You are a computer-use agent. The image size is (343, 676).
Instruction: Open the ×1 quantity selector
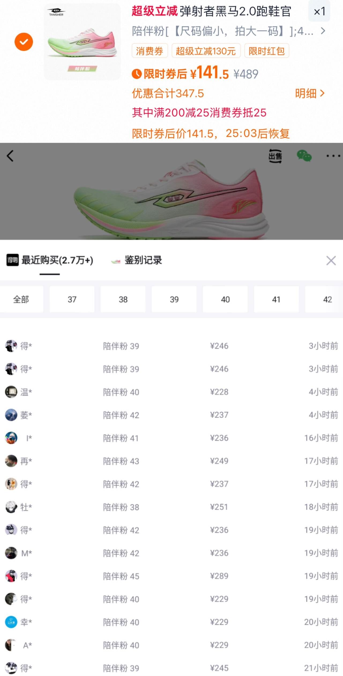pos(319,11)
